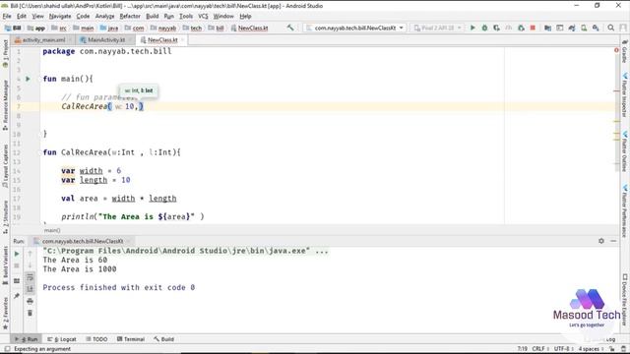Screen dimensions: 630x354
Task: Open the Build menu
Action: (152, 16)
